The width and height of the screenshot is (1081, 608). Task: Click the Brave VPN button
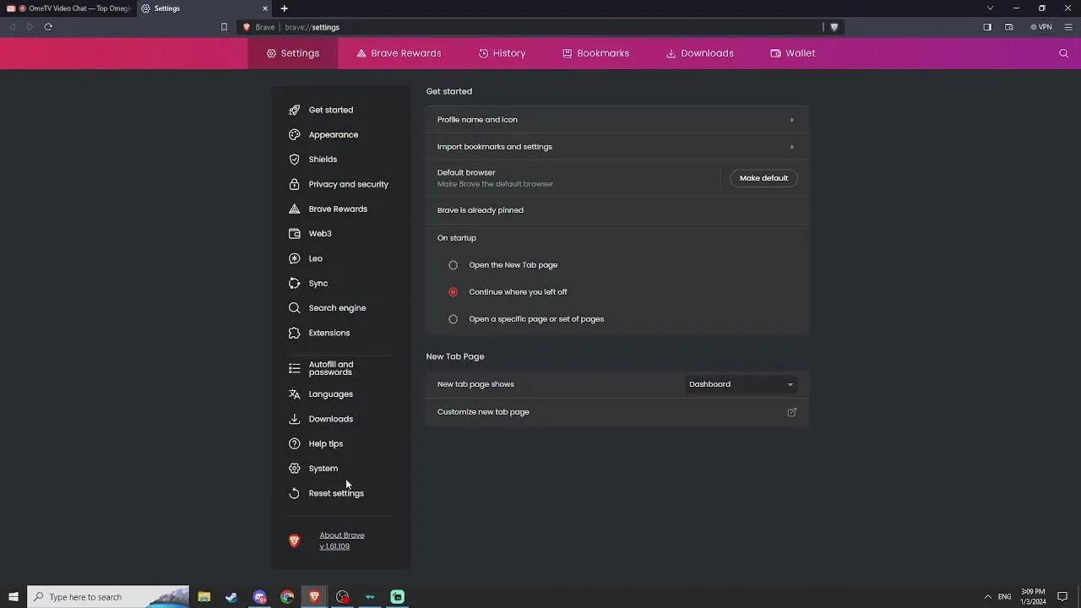click(1041, 27)
